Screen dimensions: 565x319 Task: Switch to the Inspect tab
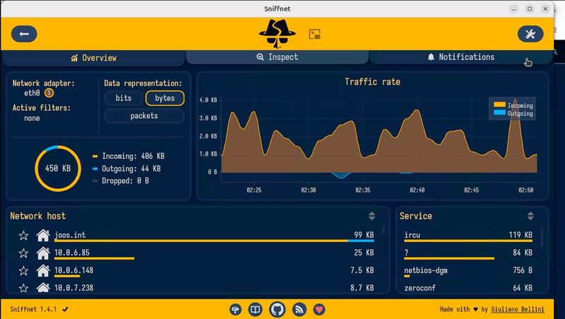(x=277, y=57)
